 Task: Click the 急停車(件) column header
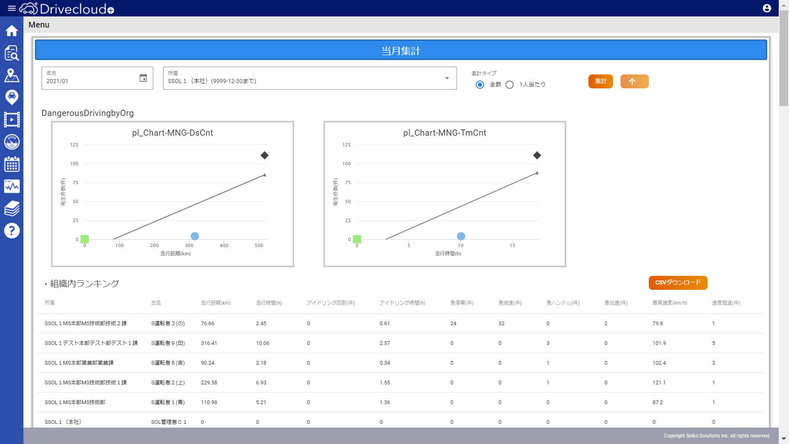462,303
